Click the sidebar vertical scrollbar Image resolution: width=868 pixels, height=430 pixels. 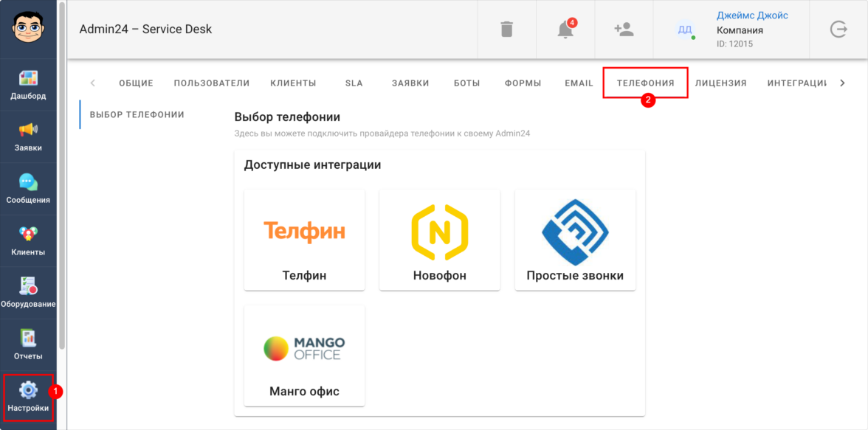(62, 176)
